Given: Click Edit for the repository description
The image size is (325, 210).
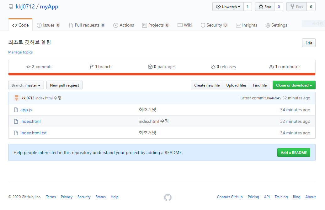Looking at the screenshot, I should [x=309, y=43].
